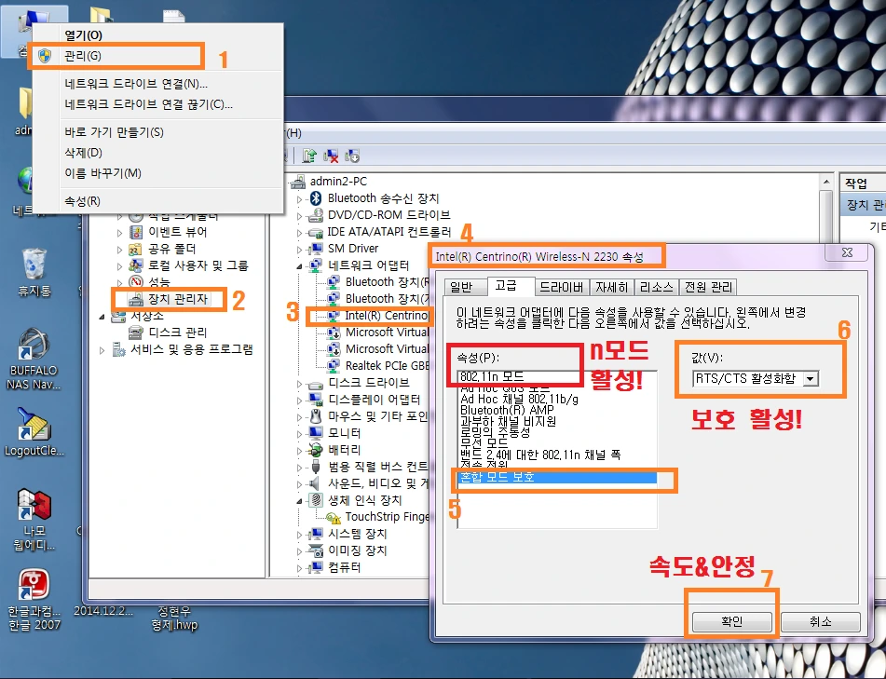Select 과부하 채널 비지원 property
Screen dimensions: 886x679
[508, 421]
